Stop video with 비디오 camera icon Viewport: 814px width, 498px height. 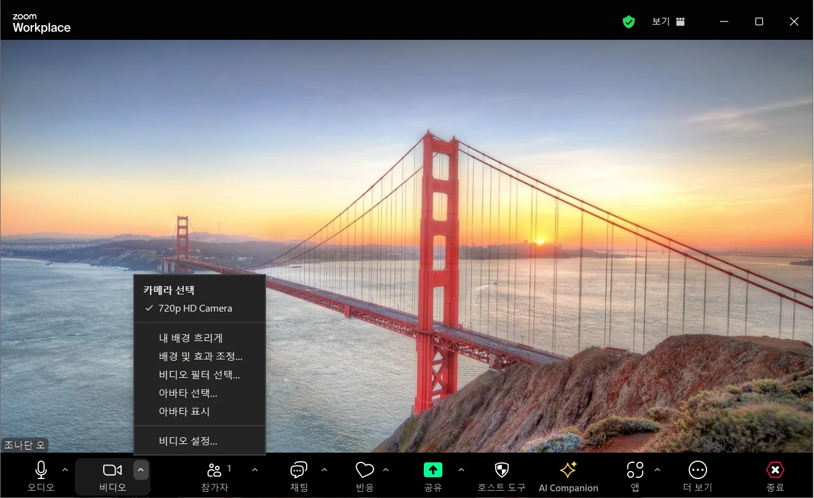point(112,470)
